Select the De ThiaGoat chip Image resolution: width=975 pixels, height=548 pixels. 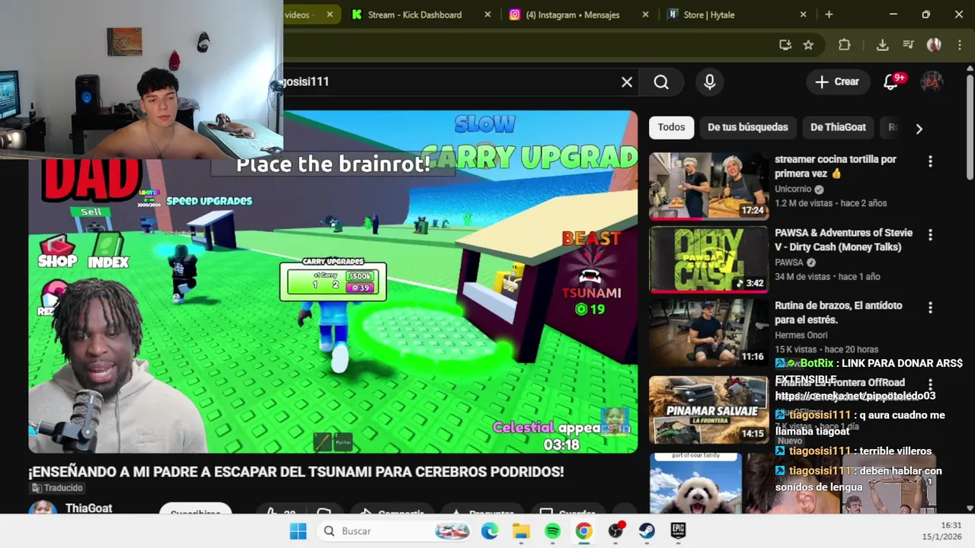pyautogui.click(x=838, y=127)
